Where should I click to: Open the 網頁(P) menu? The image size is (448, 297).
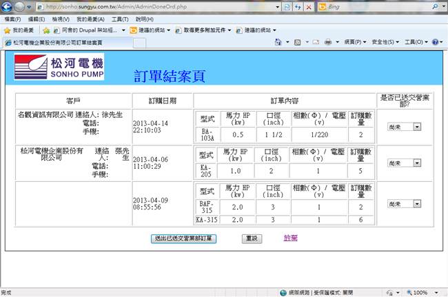(355, 42)
